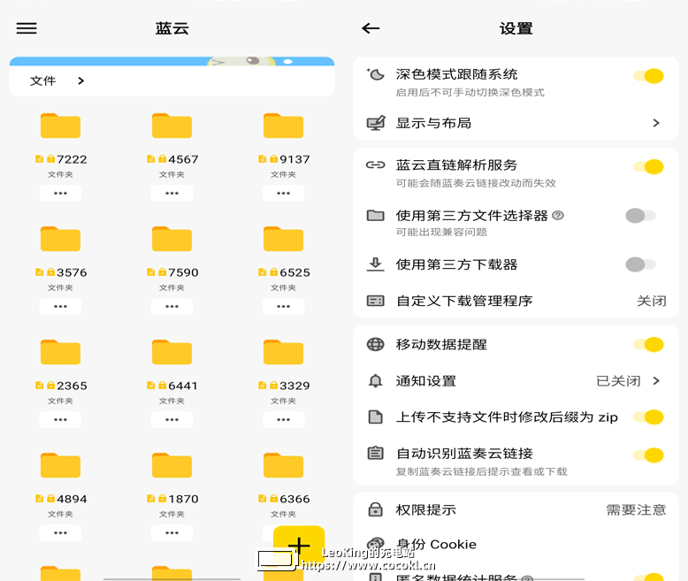Tap the yellow add (+) button
688x581 pixels.
tap(299, 547)
